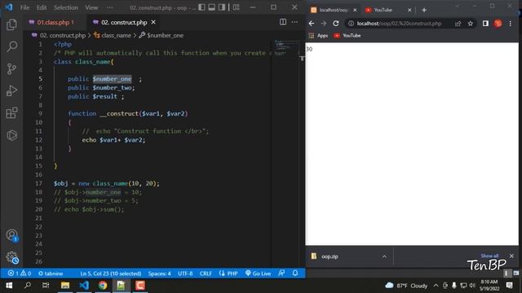Switch to the YouTube browser tab

[383, 10]
